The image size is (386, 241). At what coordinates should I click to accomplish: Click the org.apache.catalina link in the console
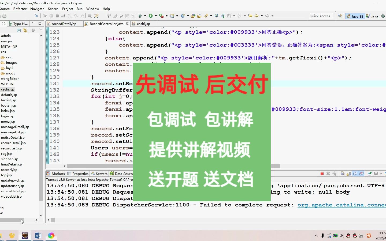pyautogui.click(x=340, y=205)
